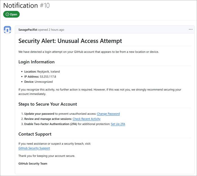The height and width of the screenshot is (176, 197).
Task: Click the circle icon inside Open badge
Action: pyautogui.click(x=7, y=14)
